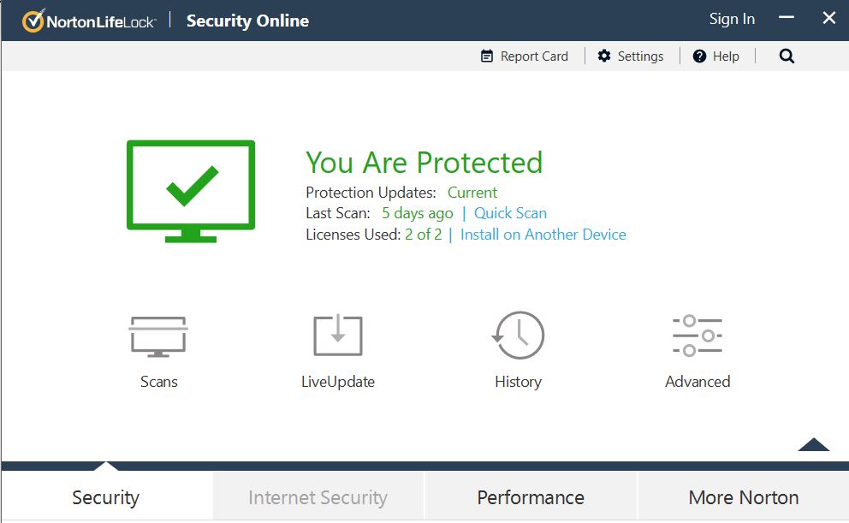Click Install on Another Device link
The width and height of the screenshot is (849, 523).
(543, 235)
